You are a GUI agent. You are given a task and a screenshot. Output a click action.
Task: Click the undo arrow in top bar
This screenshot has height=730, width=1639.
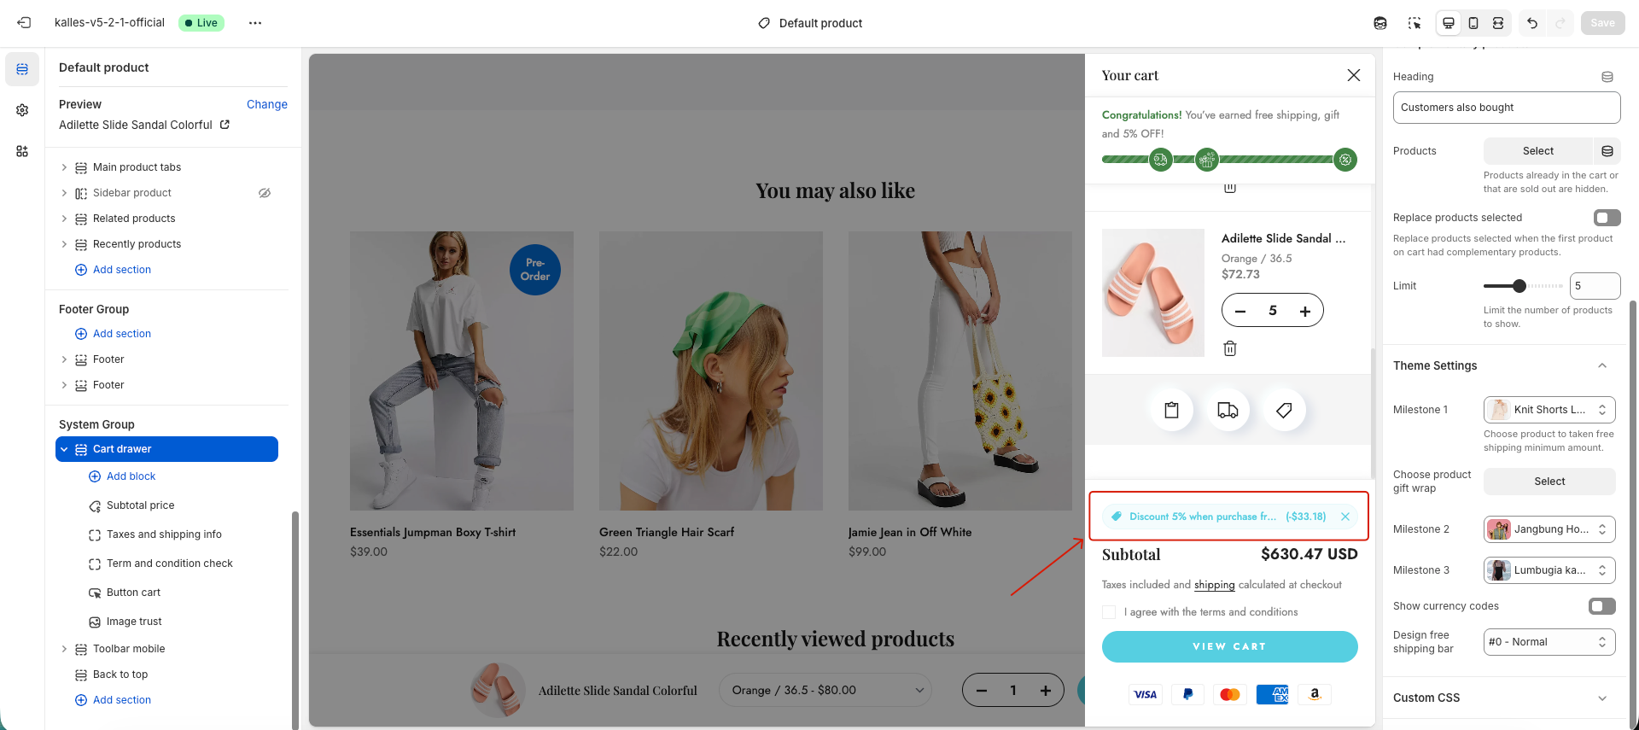(1532, 23)
